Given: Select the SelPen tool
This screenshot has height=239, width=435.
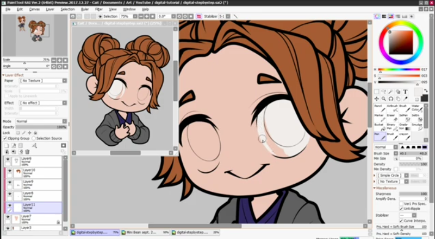Looking at the screenshot, I should (x=405, y=118).
